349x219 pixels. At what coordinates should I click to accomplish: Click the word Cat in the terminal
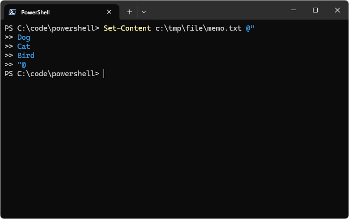point(23,46)
